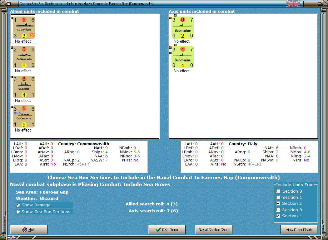The height and width of the screenshot is (240, 328).
Task: Click Commonwealth NASW value 7
Action: [107, 160]
